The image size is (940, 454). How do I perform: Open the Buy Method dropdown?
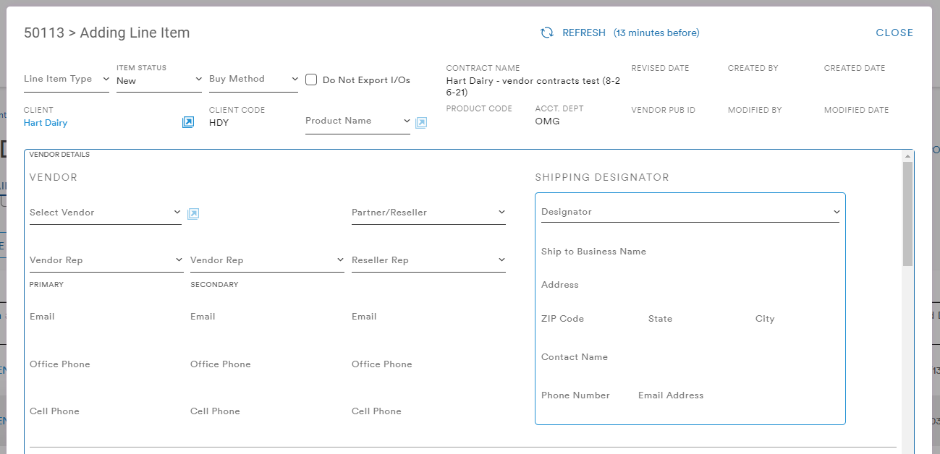(x=253, y=80)
